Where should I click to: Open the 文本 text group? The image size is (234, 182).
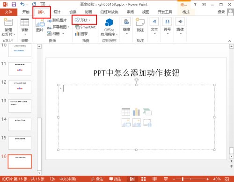154,26
